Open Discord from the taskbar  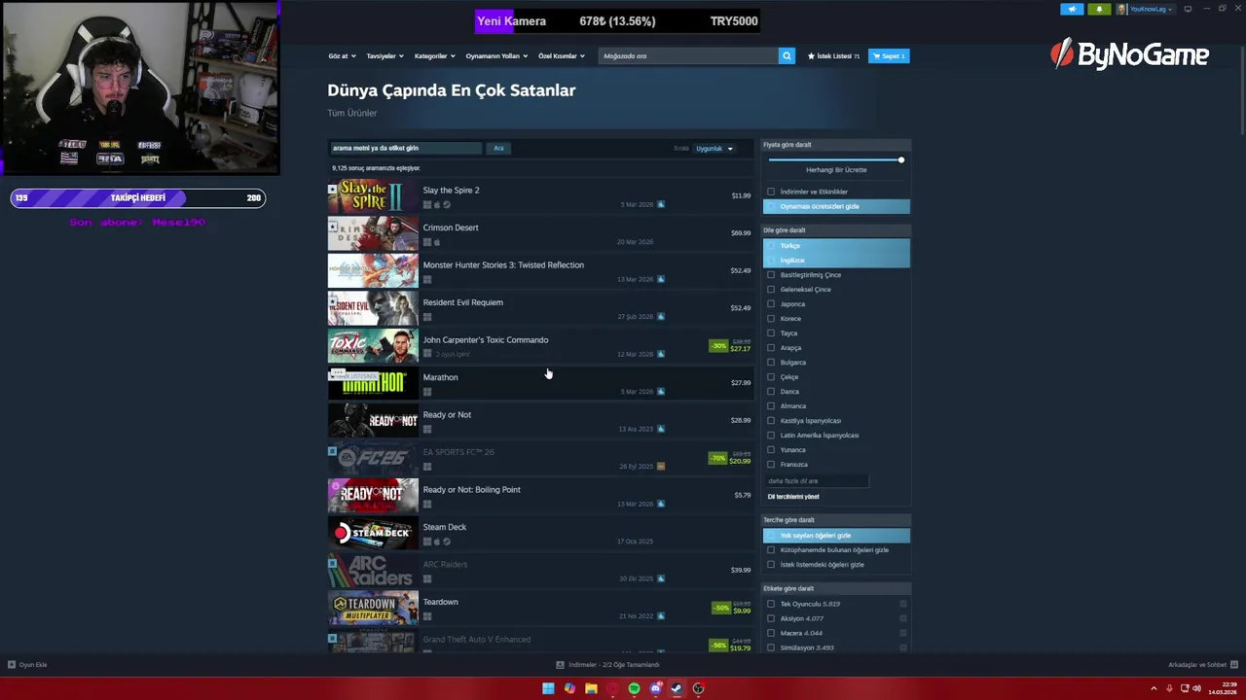[x=655, y=688]
